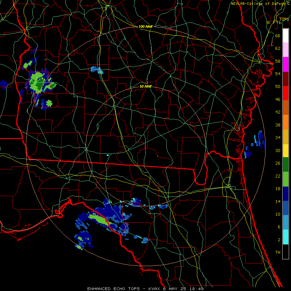This screenshot has height=291, width=291.
Task: Click the dark orange 42-46 kft legend swatch
Action: click(x=286, y=107)
